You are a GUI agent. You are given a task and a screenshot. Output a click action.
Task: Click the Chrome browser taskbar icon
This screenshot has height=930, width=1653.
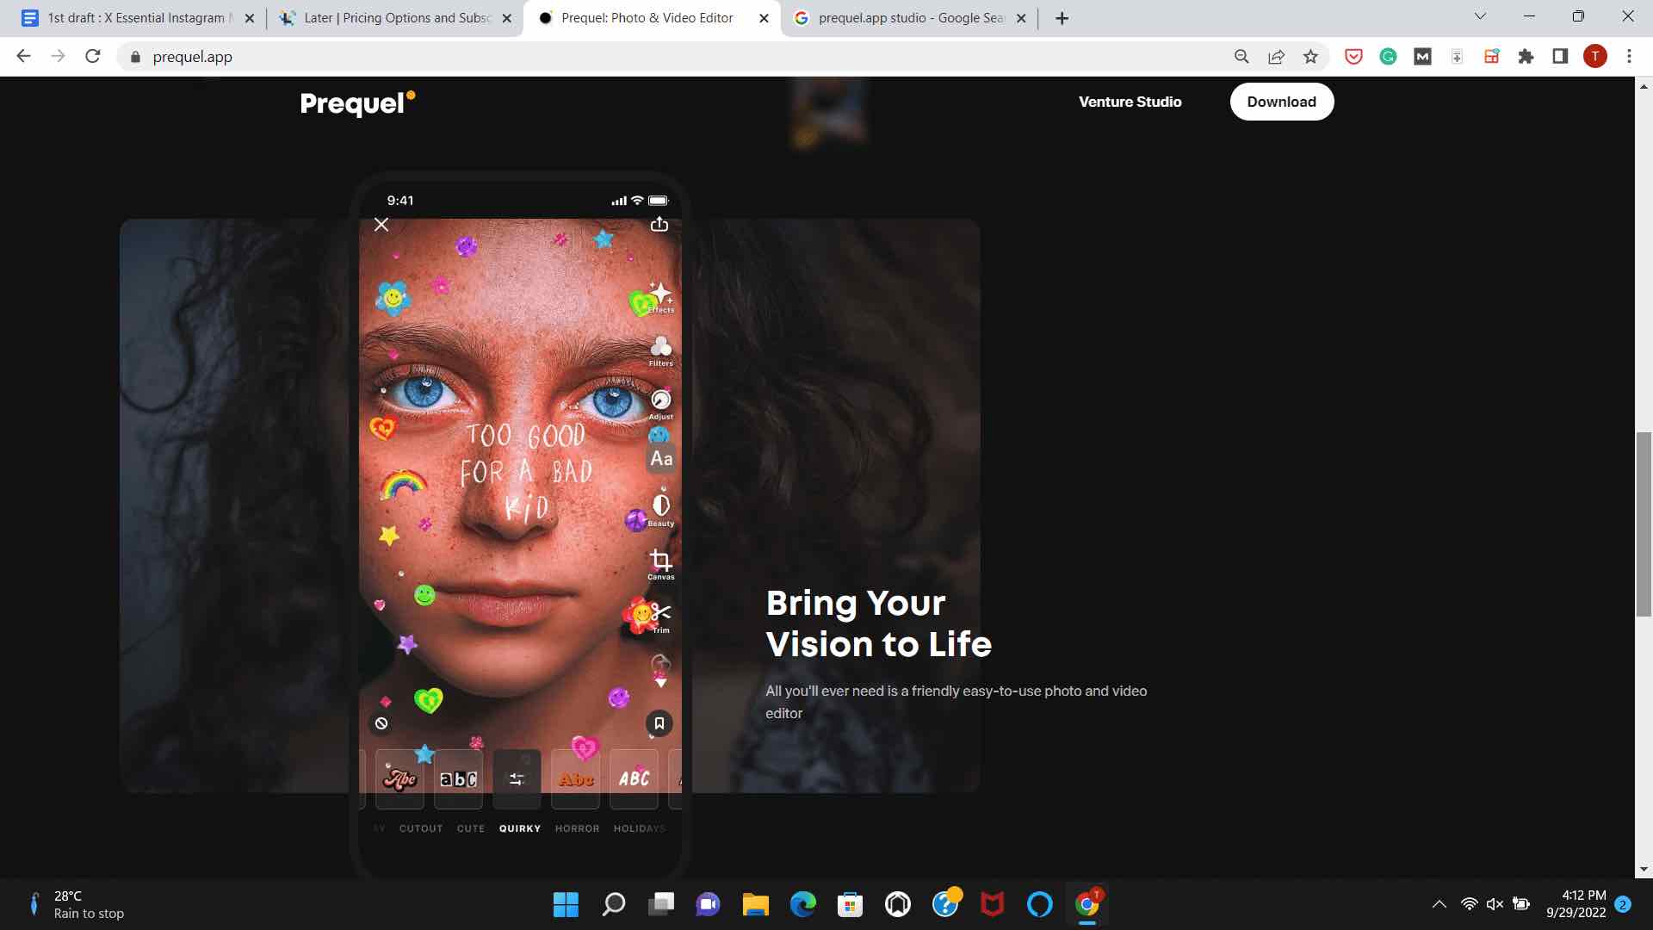click(x=1087, y=904)
